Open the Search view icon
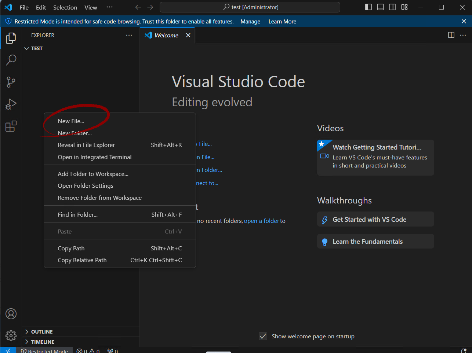 (x=11, y=60)
